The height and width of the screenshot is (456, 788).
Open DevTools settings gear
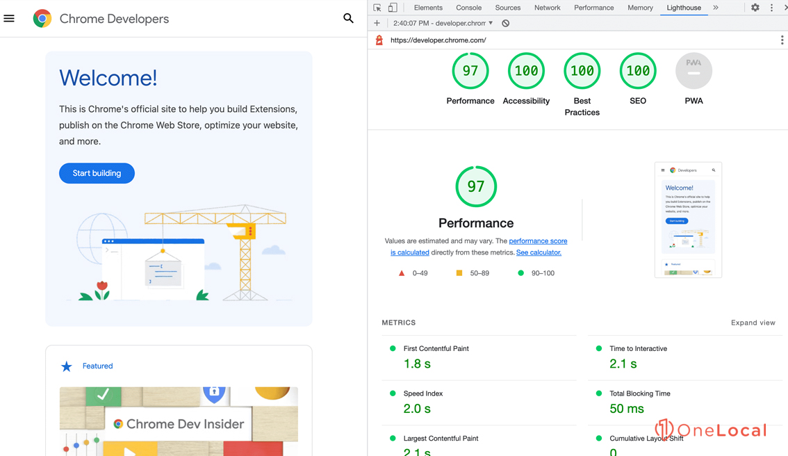tap(755, 8)
